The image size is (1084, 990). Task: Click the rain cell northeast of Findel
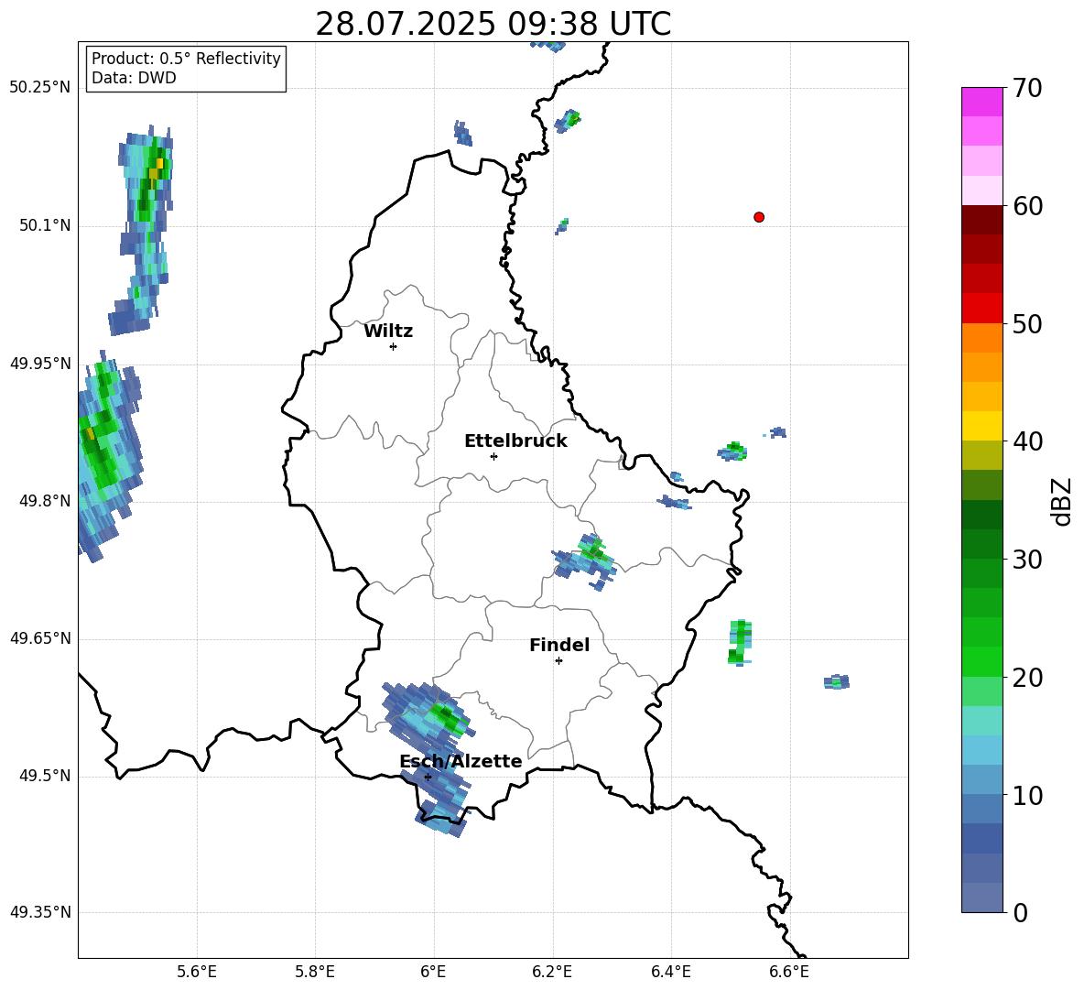(x=586, y=561)
